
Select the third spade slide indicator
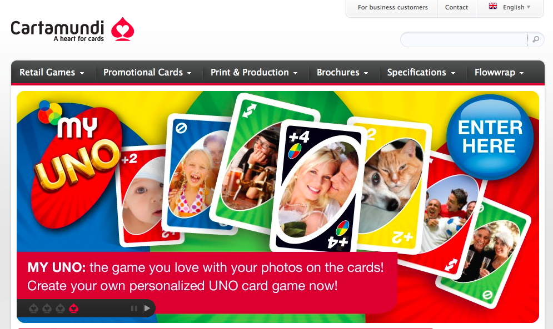61,308
